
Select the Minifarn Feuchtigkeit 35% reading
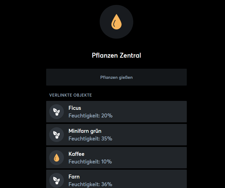[x=90, y=139]
